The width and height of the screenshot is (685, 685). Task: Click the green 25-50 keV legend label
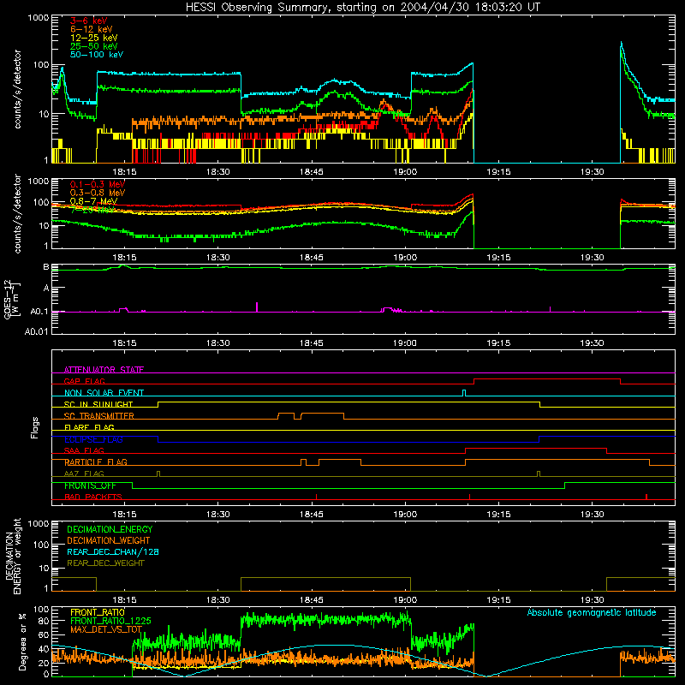(93, 46)
